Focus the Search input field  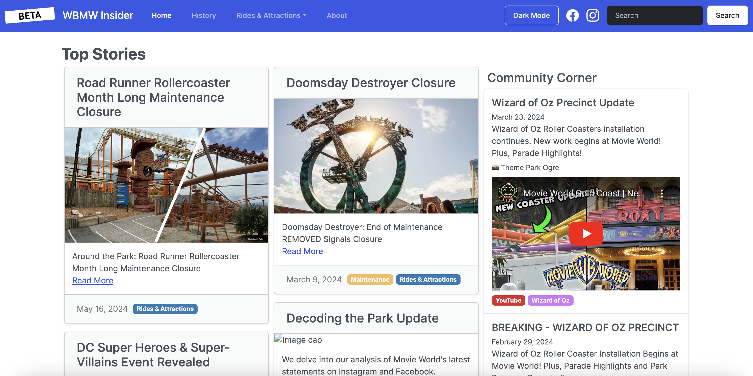coord(655,15)
